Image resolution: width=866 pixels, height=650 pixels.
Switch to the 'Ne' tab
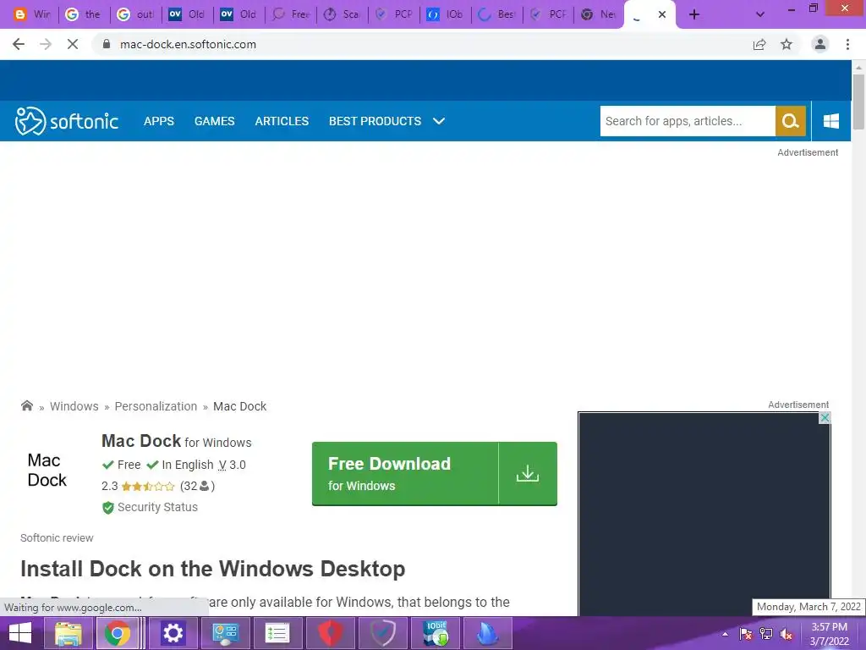click(600, 14)
